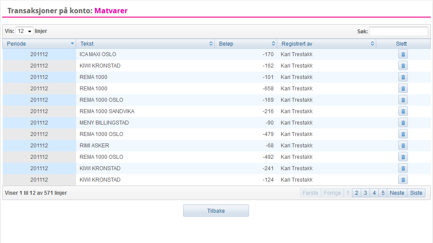Select the RIMI ASKER text cell
433x243 pixels.
tap(145, 146)
